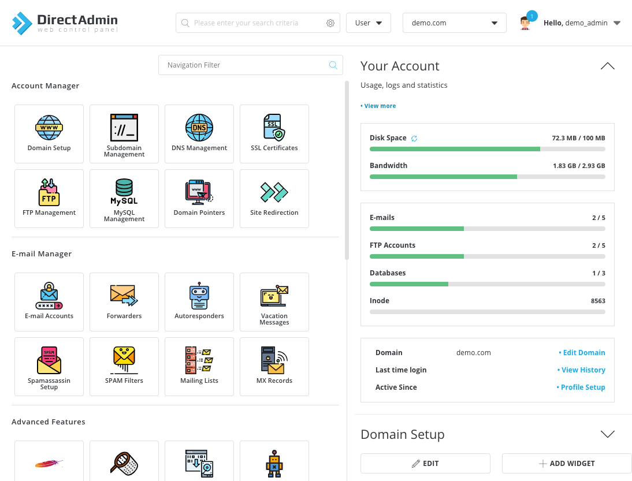
Task: Select the E-mail Accounts icon
Action: (49, 296)
